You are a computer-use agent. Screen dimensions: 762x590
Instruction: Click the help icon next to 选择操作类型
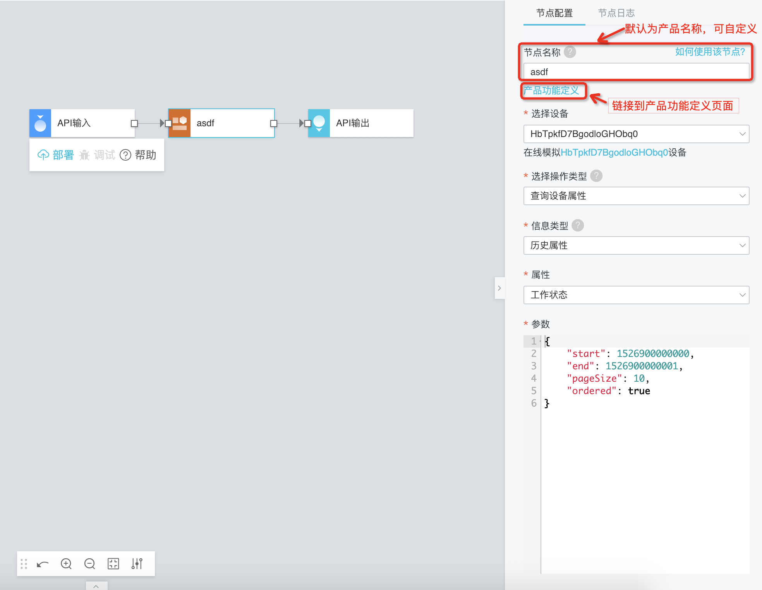[x=596, y=176]
